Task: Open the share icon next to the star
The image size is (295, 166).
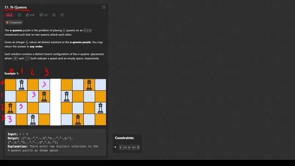Action: click(62, 15)
